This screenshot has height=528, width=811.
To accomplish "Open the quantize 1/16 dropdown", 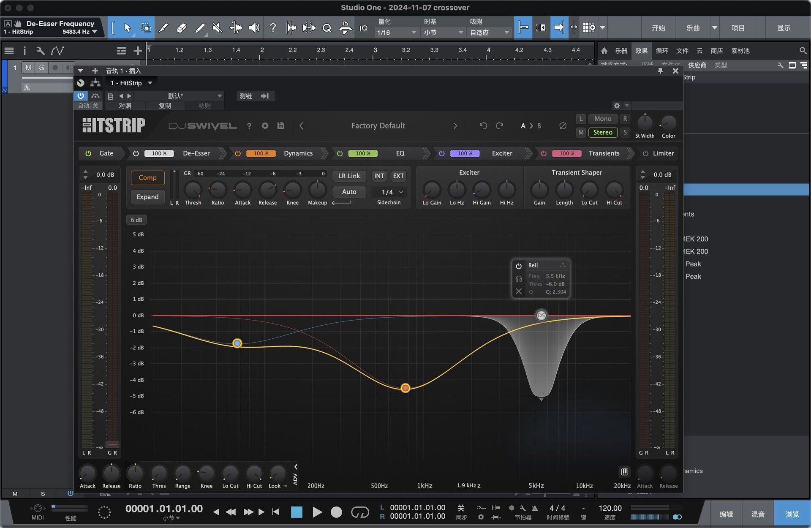I will (396, 33).
